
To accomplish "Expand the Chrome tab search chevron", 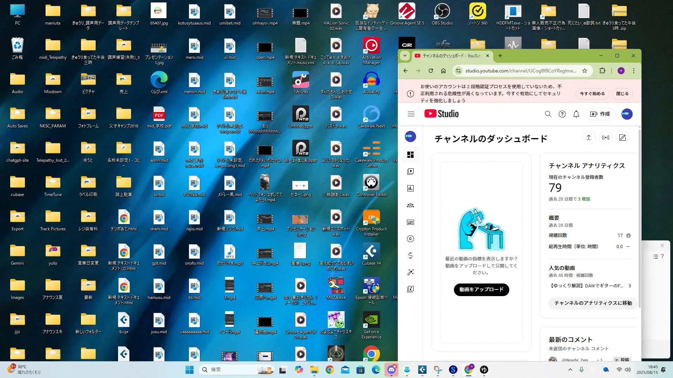I will tap(405, 56).
